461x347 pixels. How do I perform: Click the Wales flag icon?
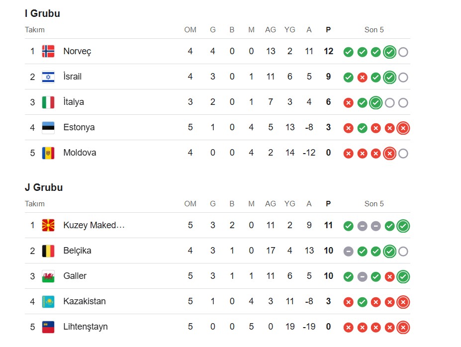(x=48, y=276)
